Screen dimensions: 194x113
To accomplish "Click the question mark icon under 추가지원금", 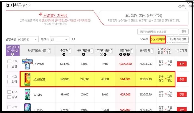I will pos(101,54).
